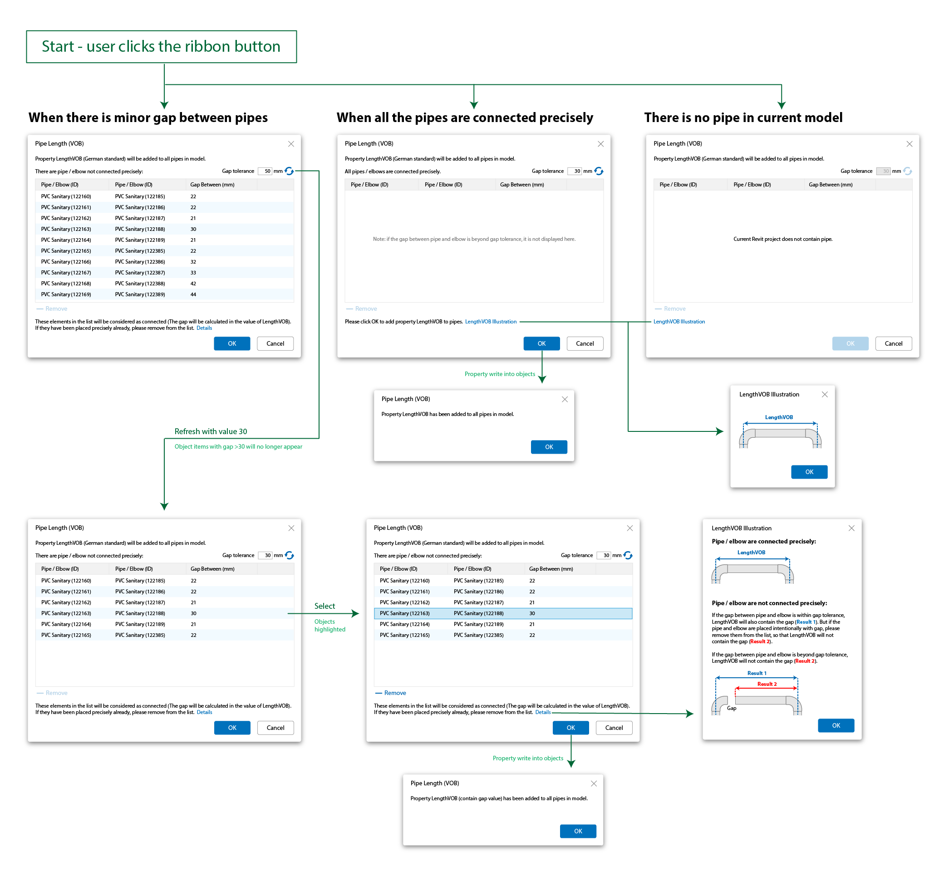The width and height of the screenshot is (944, 871).
Task: Click Gap tolerance field showing 50
Action: click(266, 171)
